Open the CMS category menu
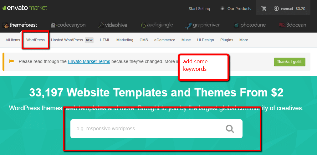Viewport: 317px width, 155px height. (x=144, y=40)
